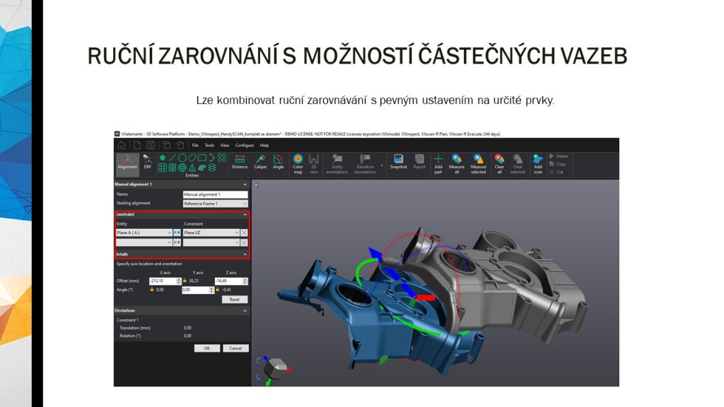This screenshot has width=724, height=407.
Task: Select the Alignment tool
Action: [127, 163]
